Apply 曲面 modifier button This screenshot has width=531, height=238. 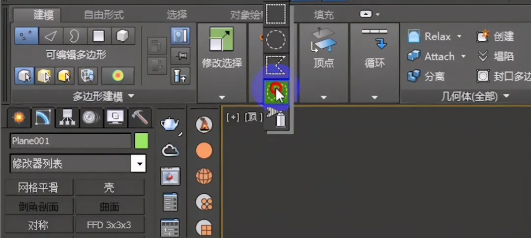[110, 207]
